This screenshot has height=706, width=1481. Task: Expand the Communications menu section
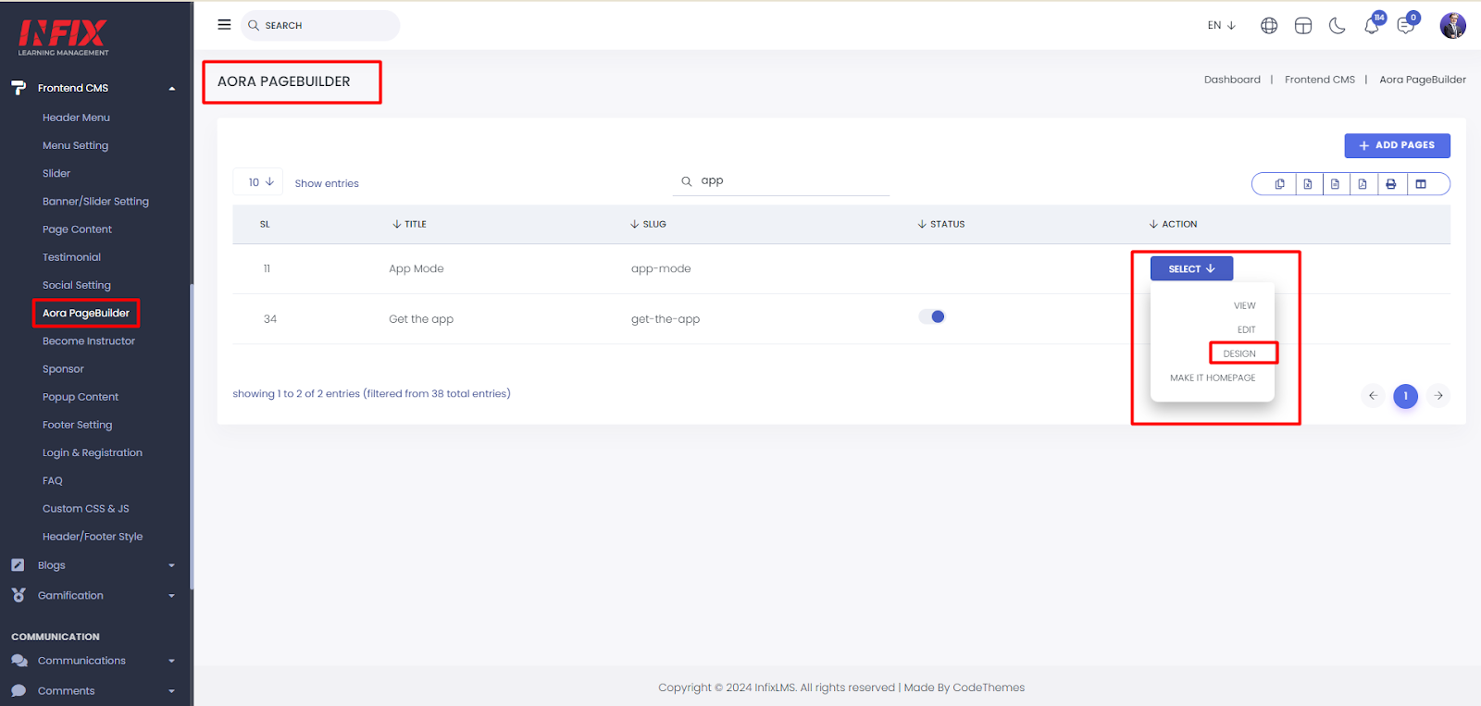point(171,661)
